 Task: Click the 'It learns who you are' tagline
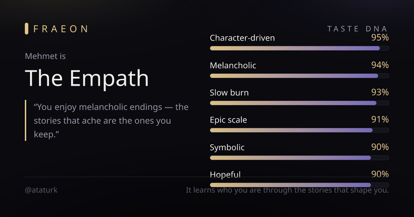coord(287,190)
